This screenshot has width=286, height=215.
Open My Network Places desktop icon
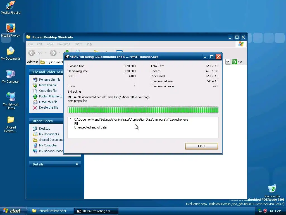11,101
